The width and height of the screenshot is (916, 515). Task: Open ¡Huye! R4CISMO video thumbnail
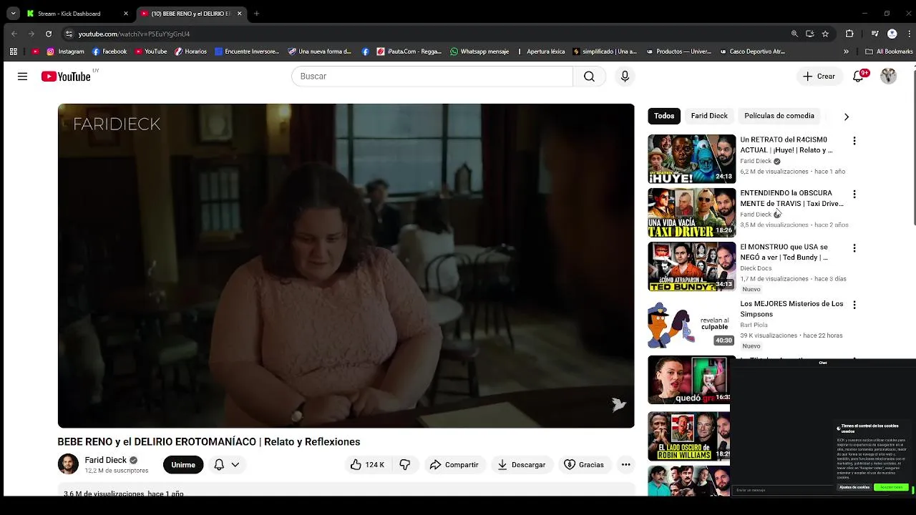coord(691,159)
